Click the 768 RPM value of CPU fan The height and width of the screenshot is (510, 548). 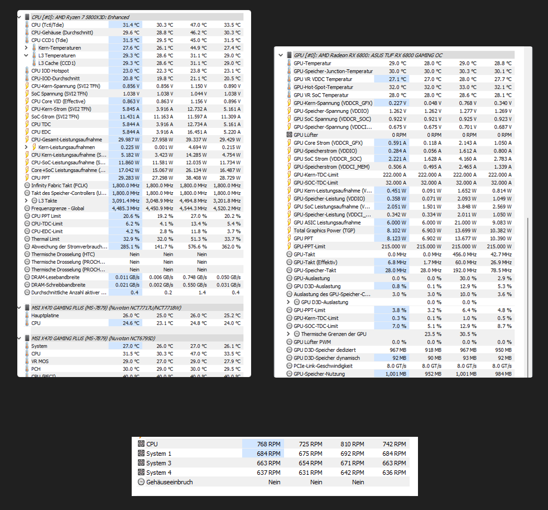tap(269, 444)
